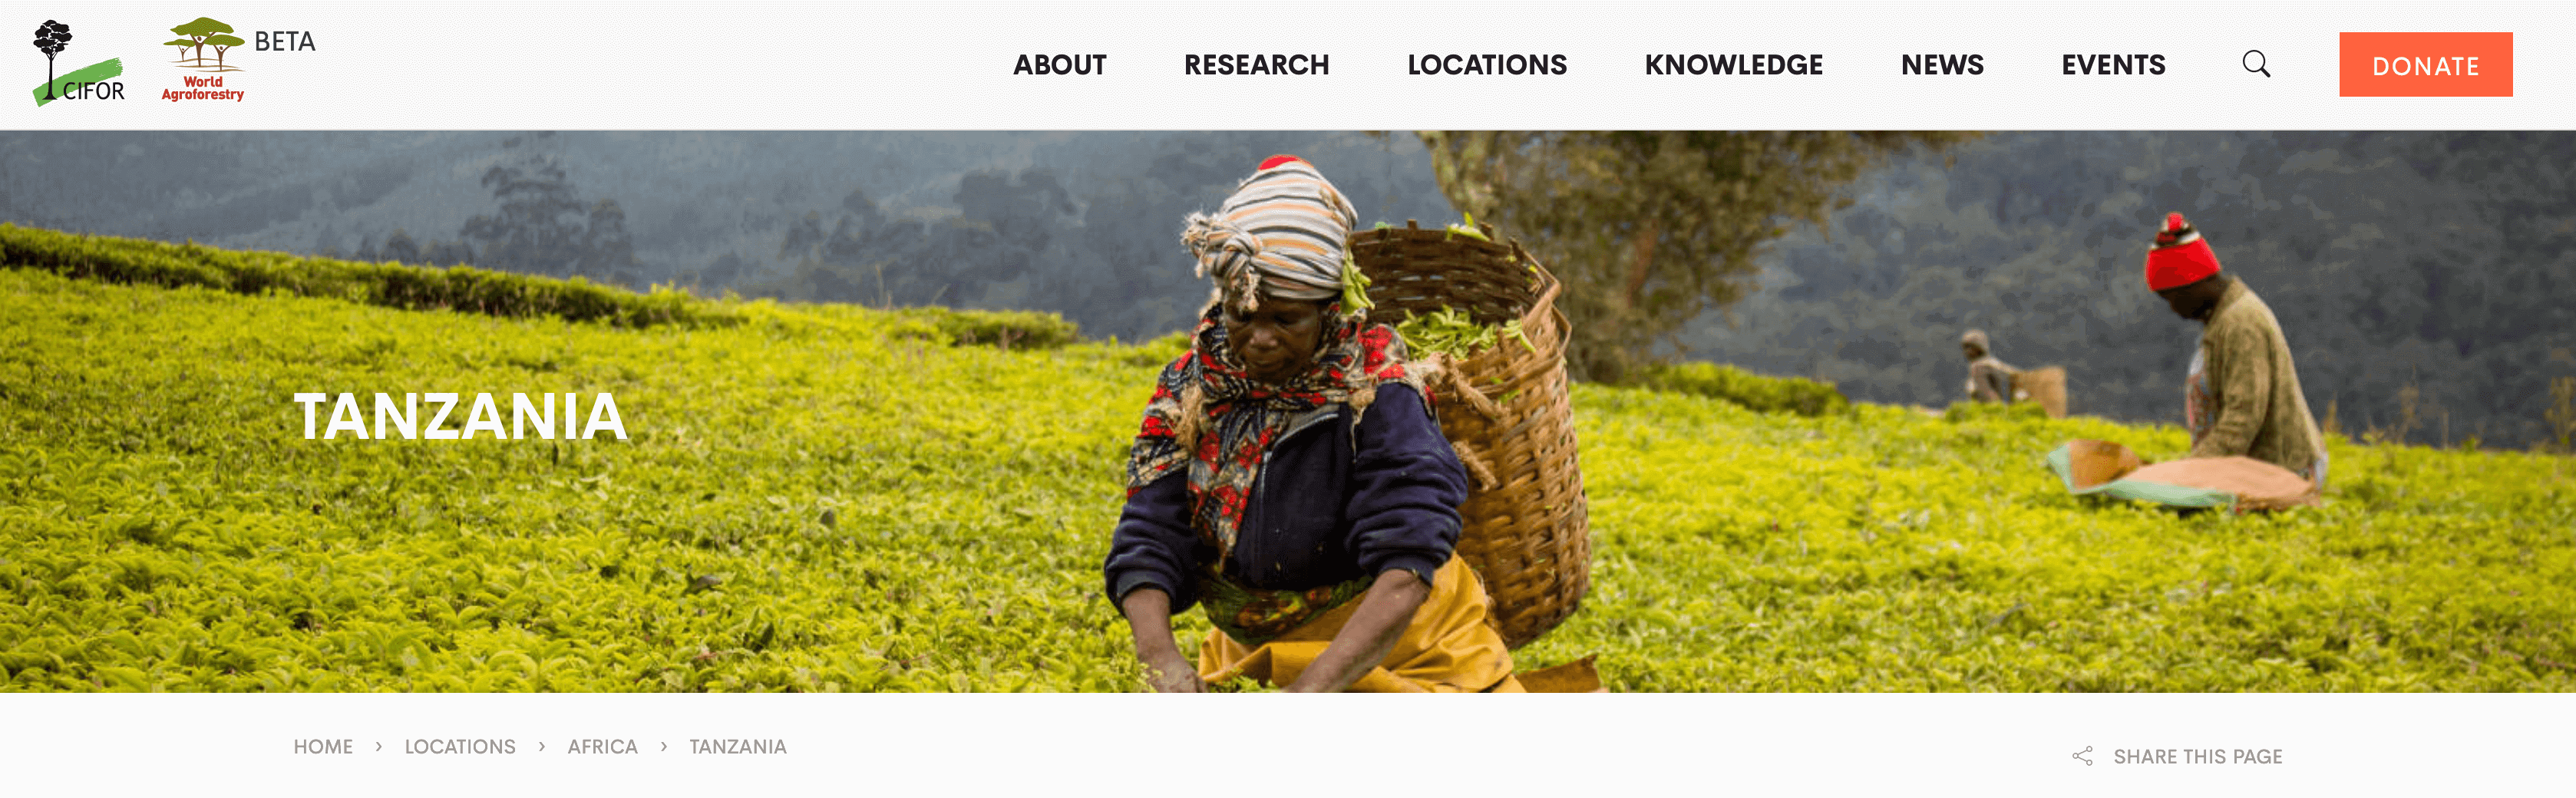Click the chevron after Home breadcrumb
Screen dimensions: 2576x798
(379, 747)
